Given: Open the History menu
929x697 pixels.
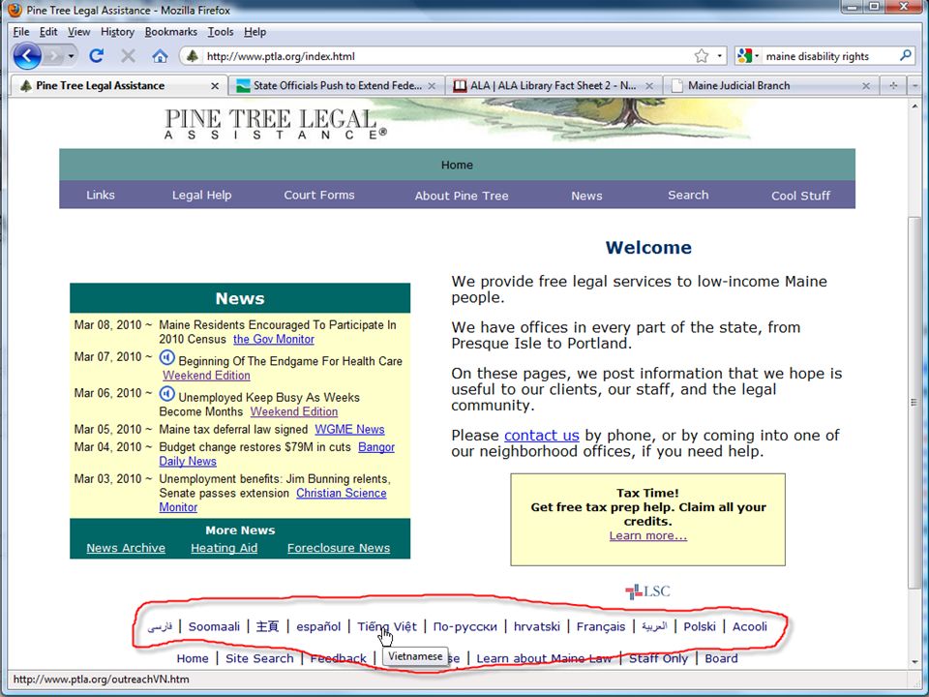Looking at the screenshot, I should tap(117, 32).
